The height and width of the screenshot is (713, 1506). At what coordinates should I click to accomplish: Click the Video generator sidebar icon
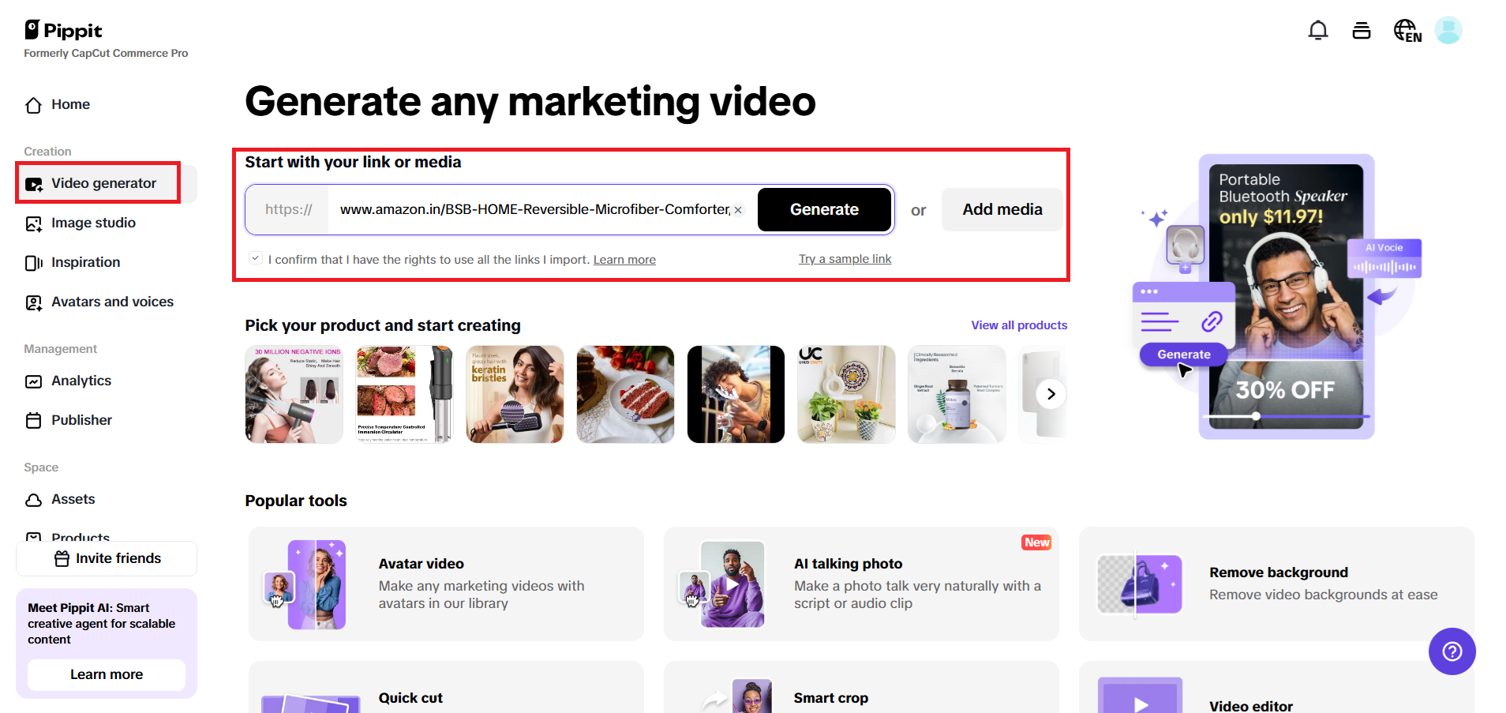[33, 184]
